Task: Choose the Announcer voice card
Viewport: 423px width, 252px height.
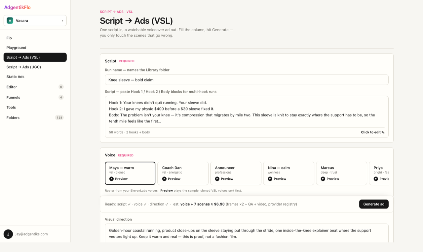Action: [236, 173]
